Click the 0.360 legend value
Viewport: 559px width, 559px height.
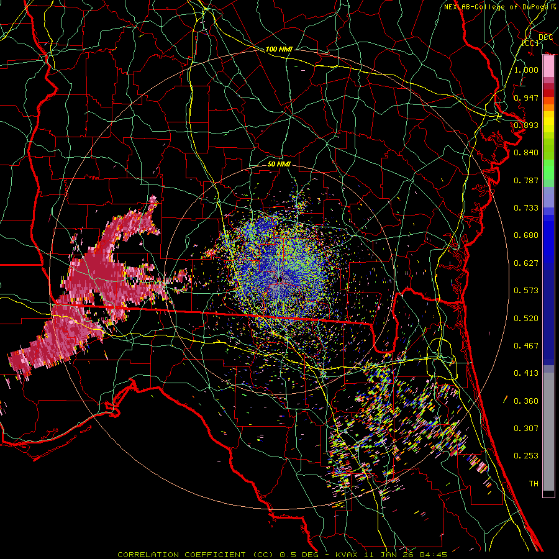pos(526,401)
